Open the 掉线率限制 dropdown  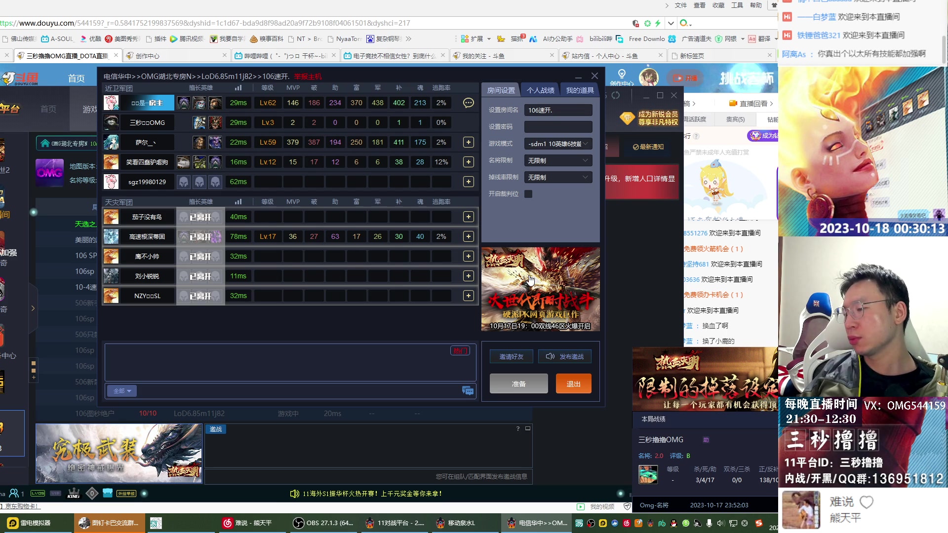click(558, 177)
